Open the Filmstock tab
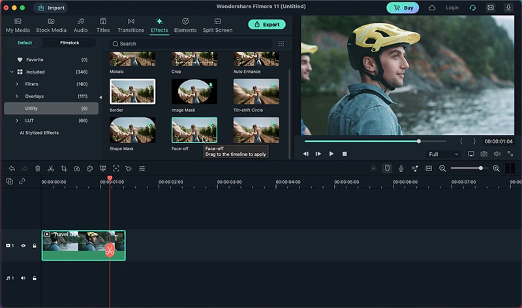Screen dimensions: 522x308 click(x=70, y=42)
